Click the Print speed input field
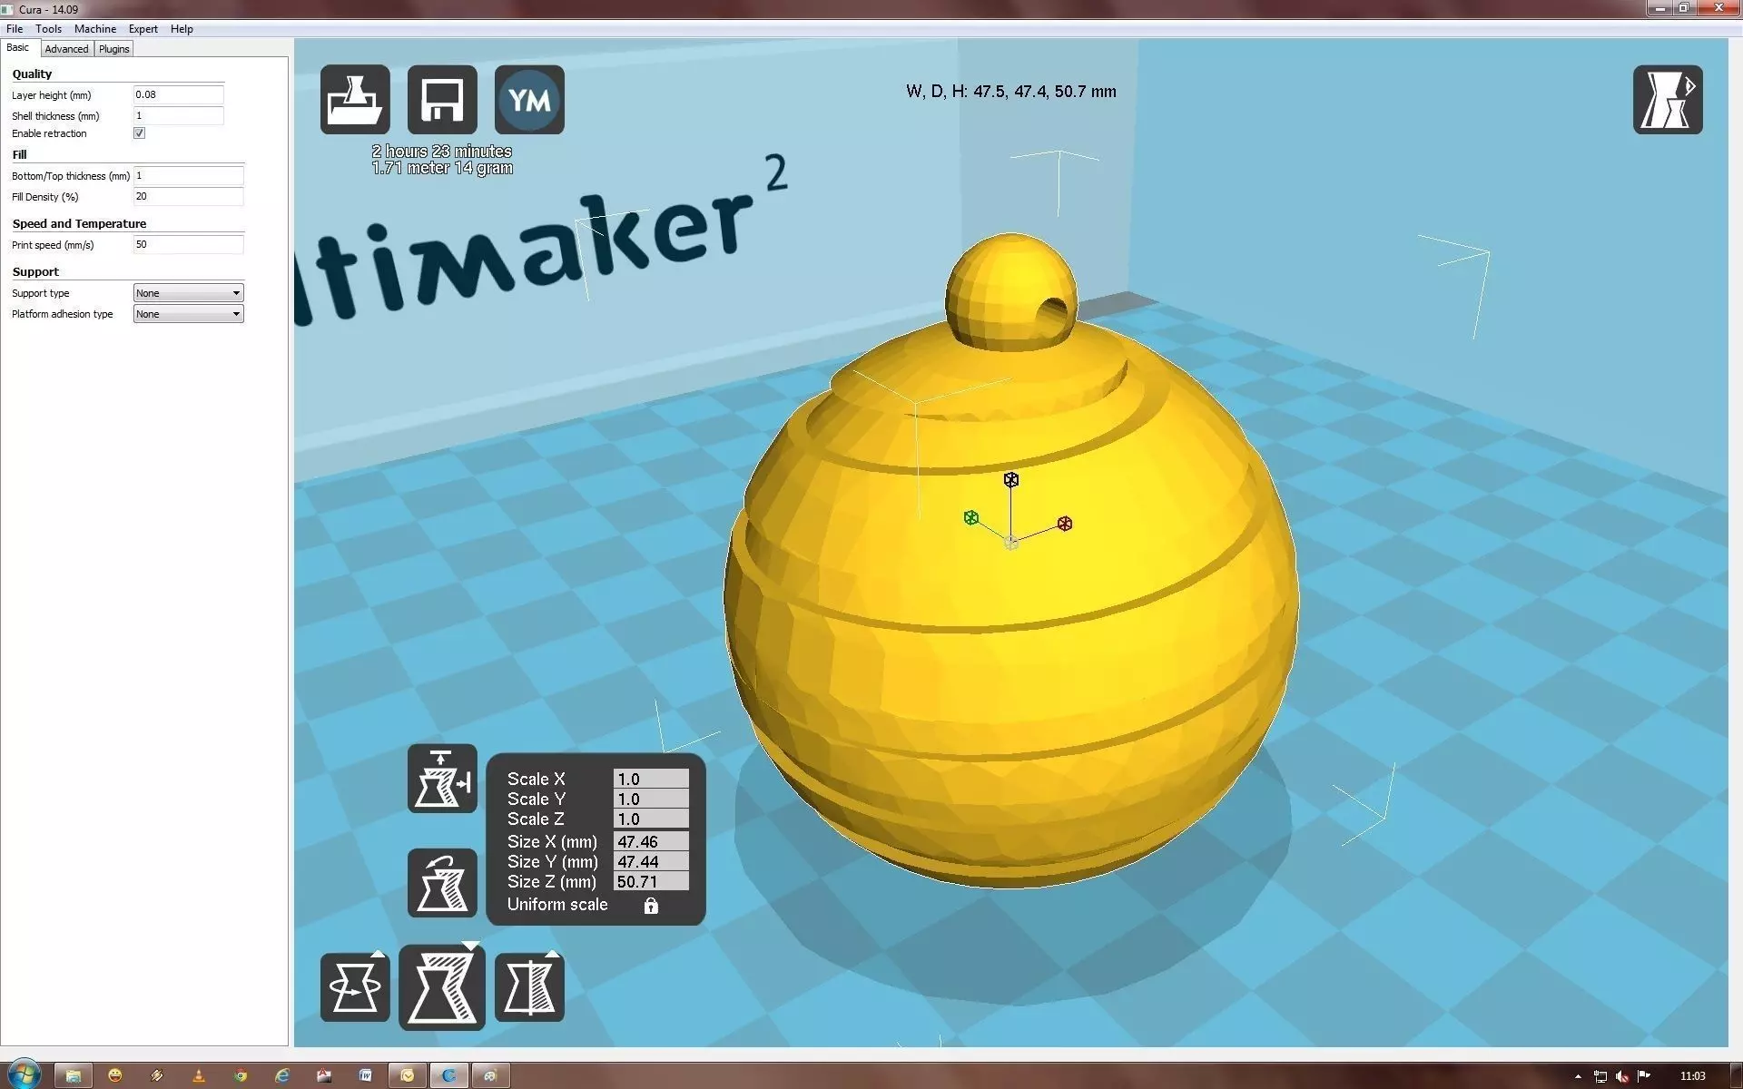The height and width of the screenshot is (1089, 1743). [188, 245]
